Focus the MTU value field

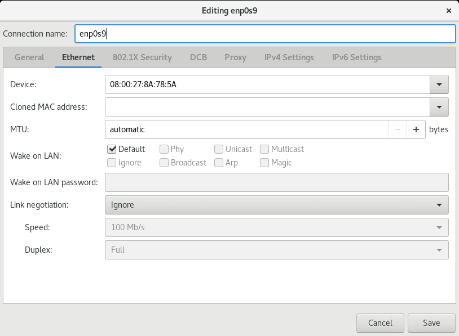(246, 129)
